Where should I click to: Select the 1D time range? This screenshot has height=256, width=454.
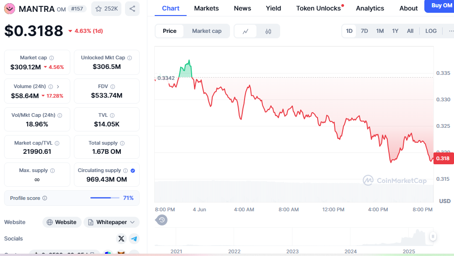pos(349,31)
